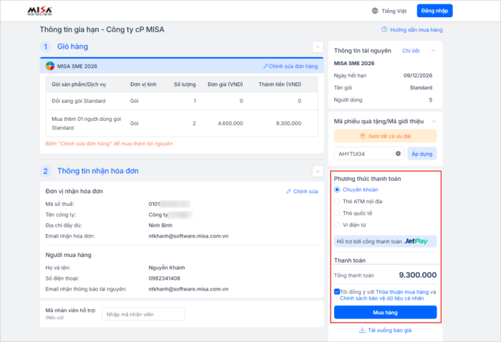This screenshot has width=501, height=342.
Task: Collapse the Thông tin nhận hóa đơn section
Action: click(318, 171)
